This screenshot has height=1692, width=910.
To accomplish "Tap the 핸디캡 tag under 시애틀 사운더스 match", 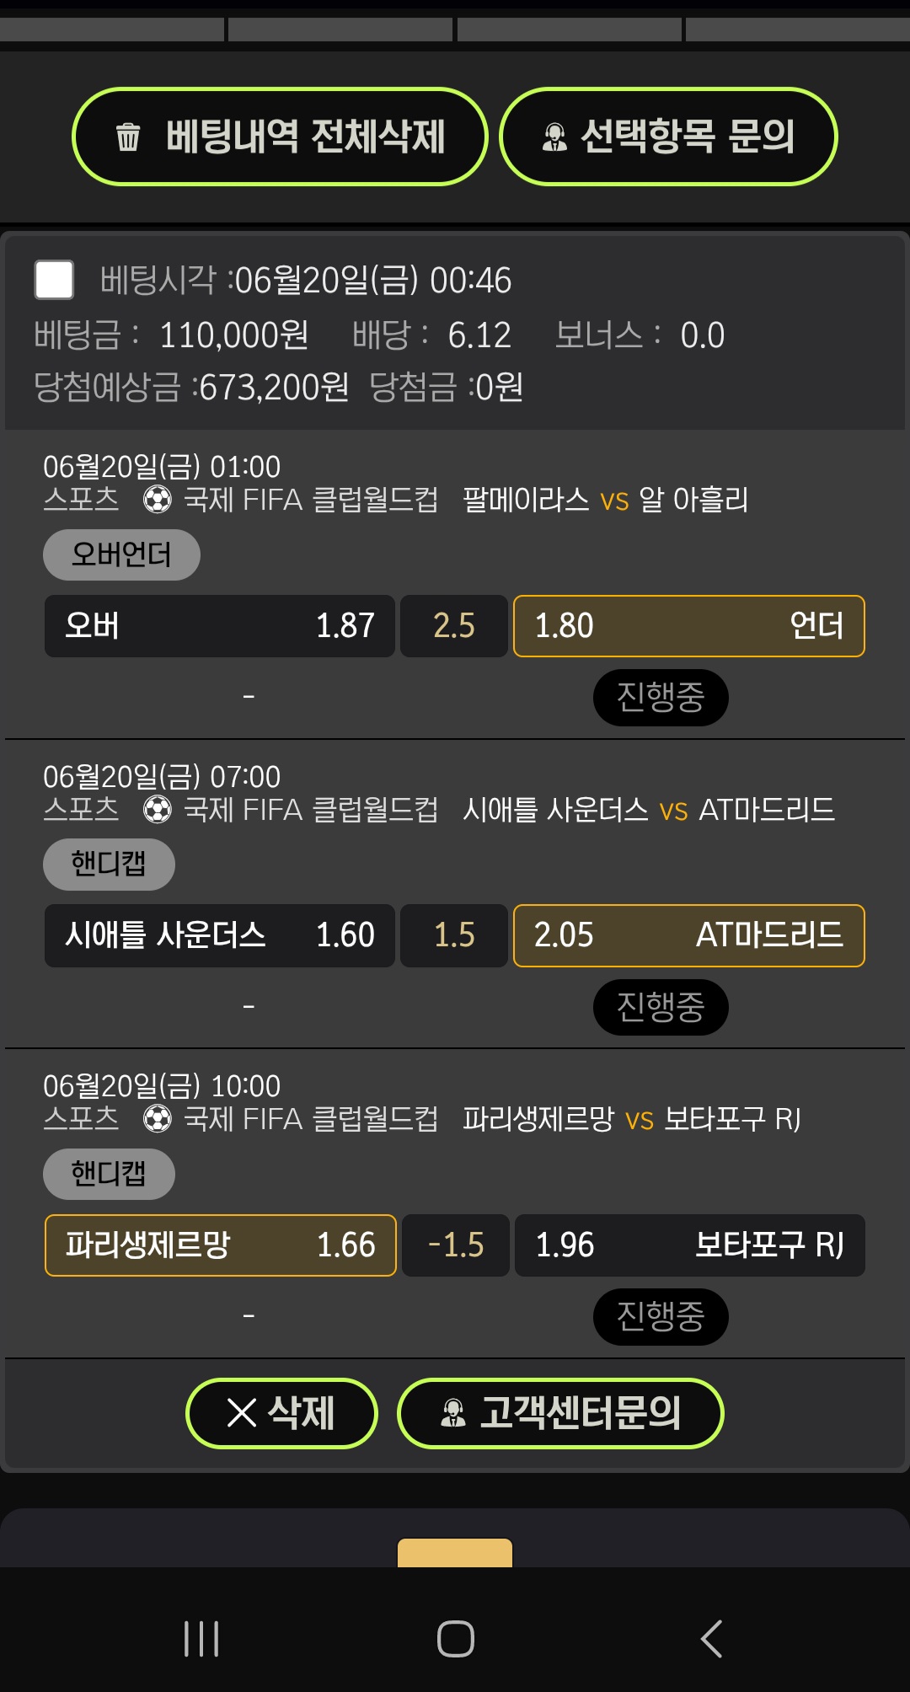I will [109, 865].
